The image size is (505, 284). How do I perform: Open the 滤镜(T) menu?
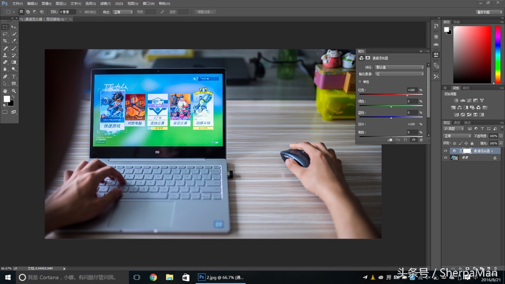105,4
